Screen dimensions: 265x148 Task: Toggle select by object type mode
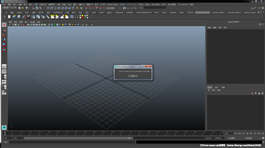point(37,8)
